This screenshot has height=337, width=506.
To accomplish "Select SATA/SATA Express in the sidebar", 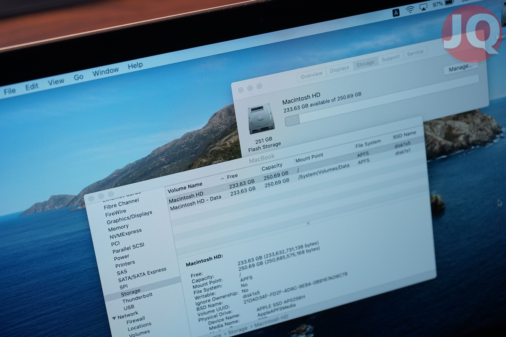I will click(x=142, y=275).
